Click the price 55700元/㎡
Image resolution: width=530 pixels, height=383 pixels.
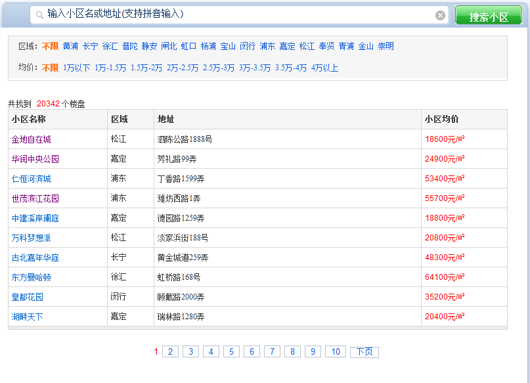coord(445,198)
